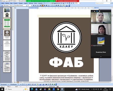Open the Рисование drawing menu button

point(4,84)
